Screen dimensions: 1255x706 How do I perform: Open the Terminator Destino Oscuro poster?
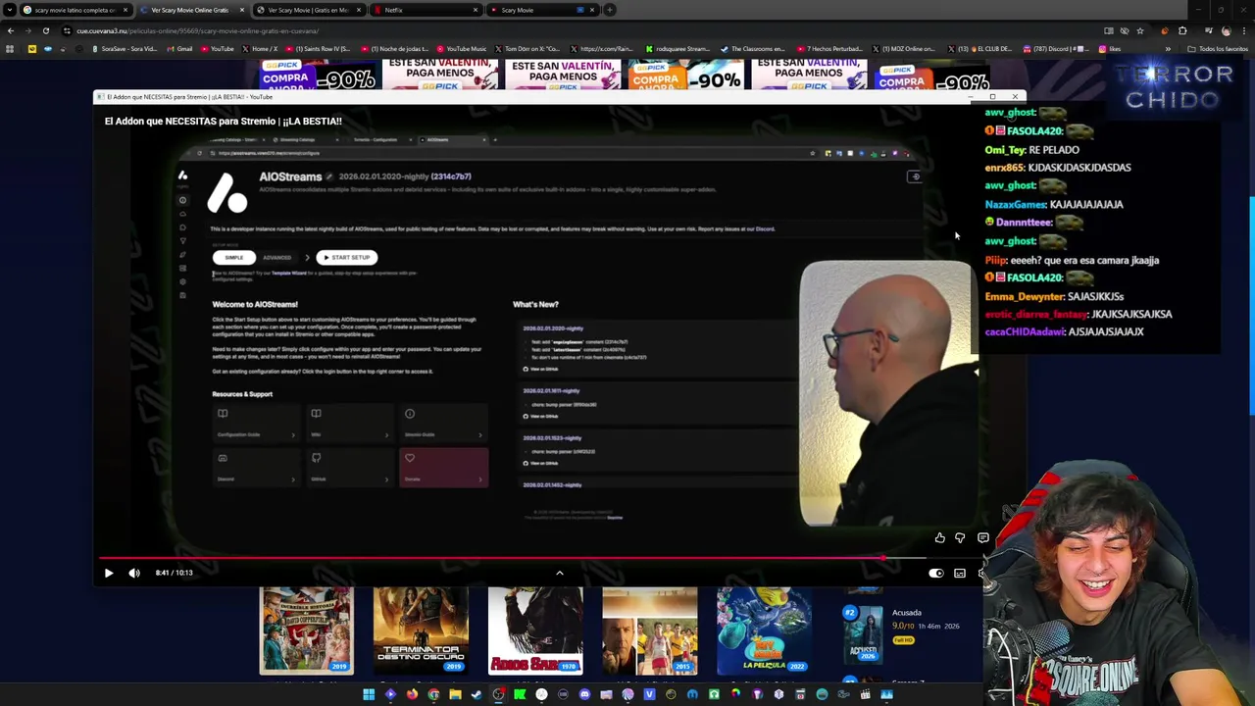421,630
